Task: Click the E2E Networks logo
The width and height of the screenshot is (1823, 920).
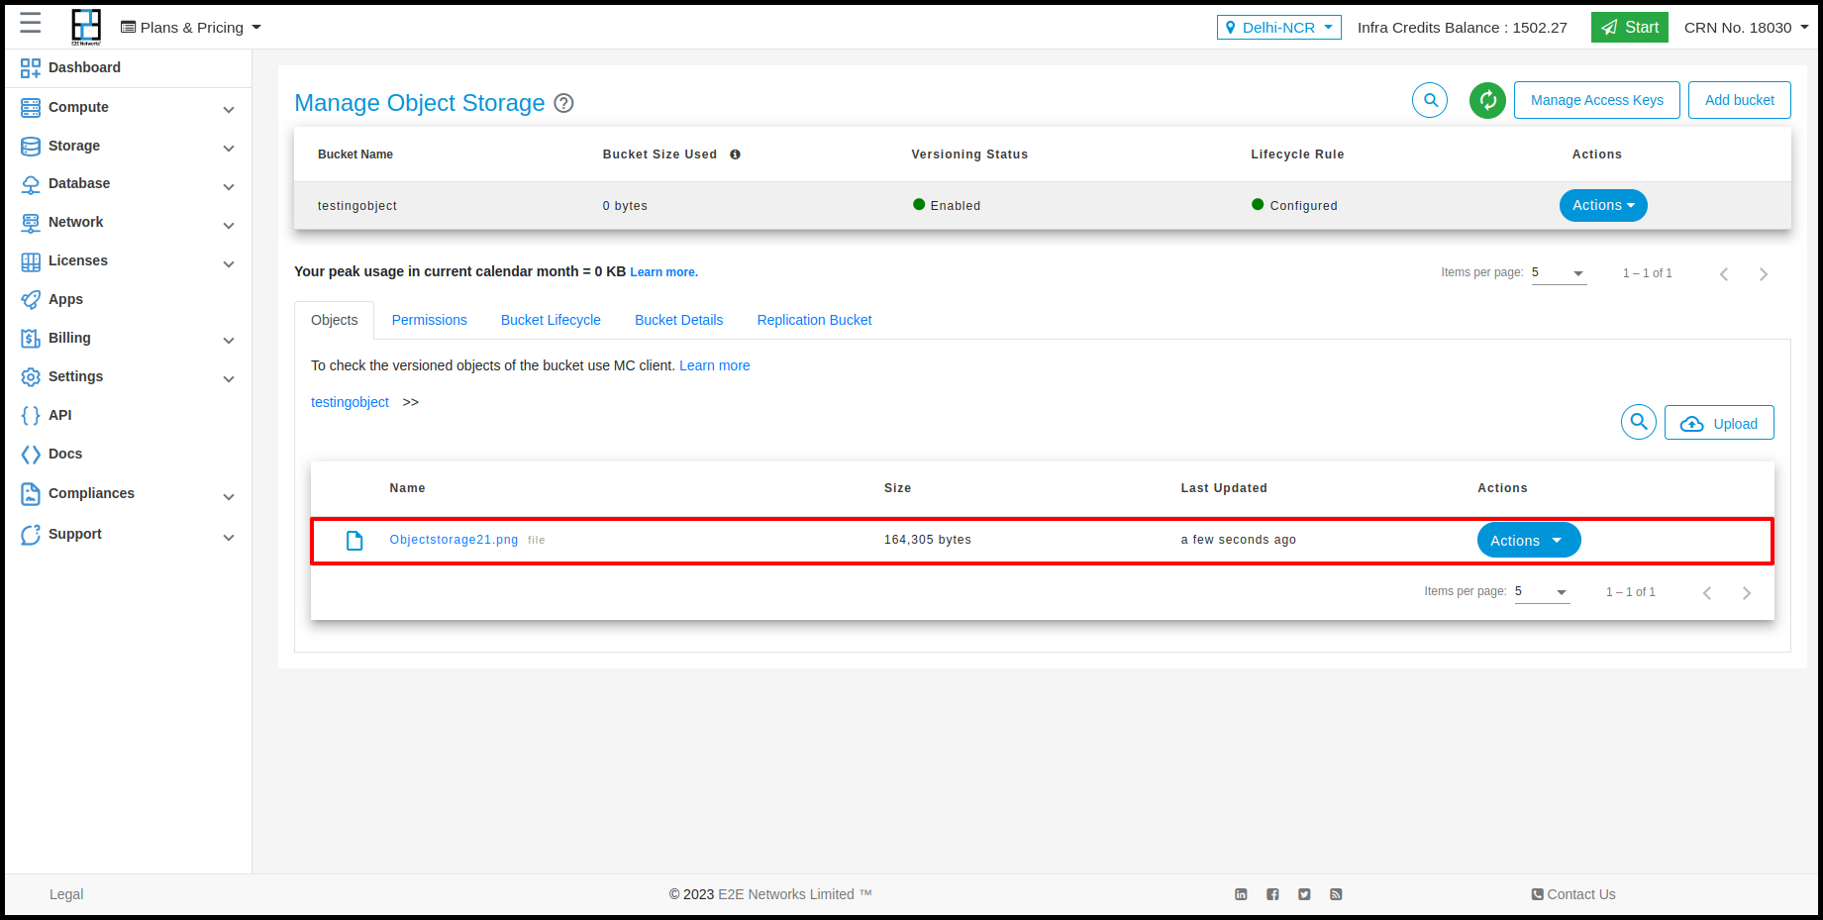Action: [86, 27]
